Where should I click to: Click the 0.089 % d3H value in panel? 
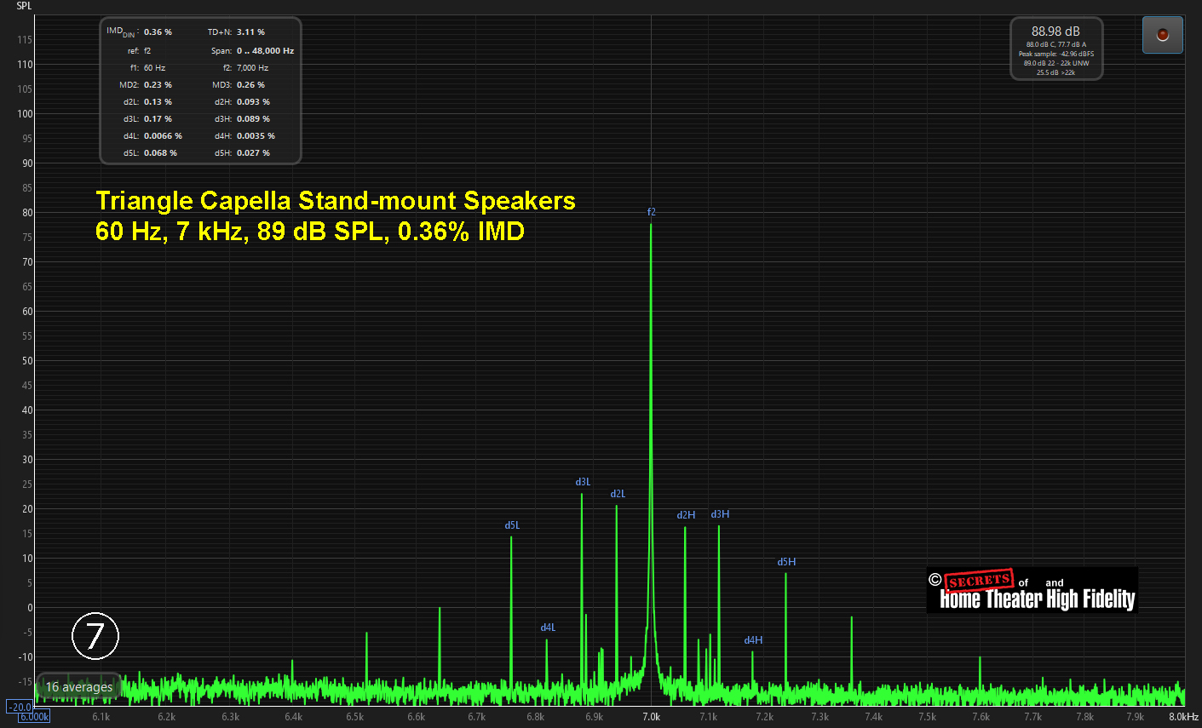(x=253, y=119)
